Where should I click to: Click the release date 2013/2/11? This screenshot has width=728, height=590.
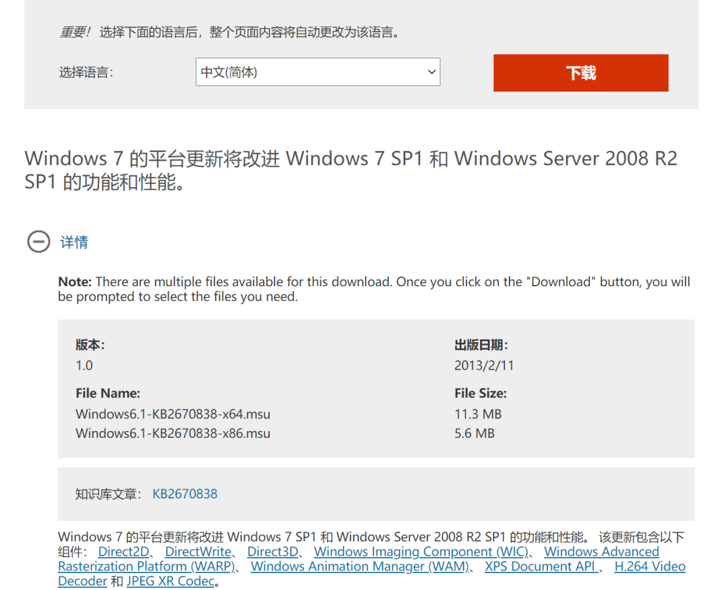484,366
